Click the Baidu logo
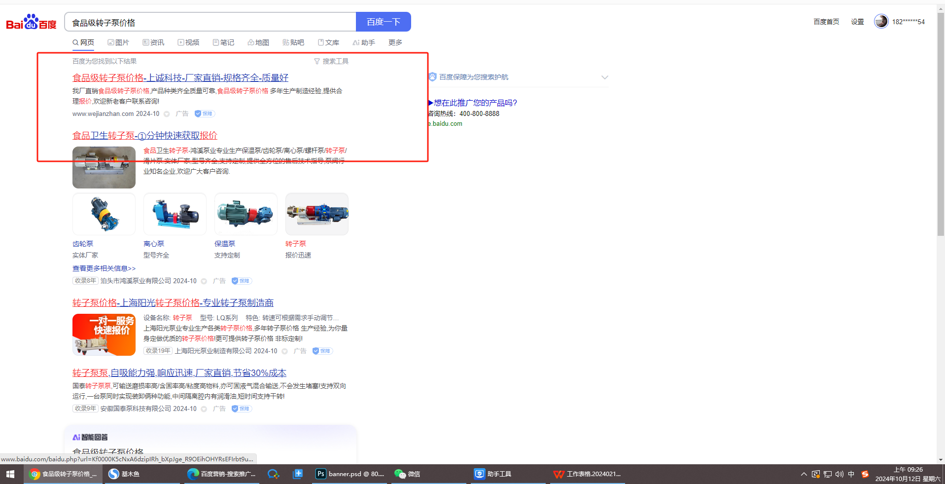This screenshot has width=945, height=484. [31, 22]
